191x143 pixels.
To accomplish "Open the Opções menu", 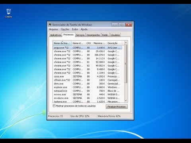I will click(65, 29).
